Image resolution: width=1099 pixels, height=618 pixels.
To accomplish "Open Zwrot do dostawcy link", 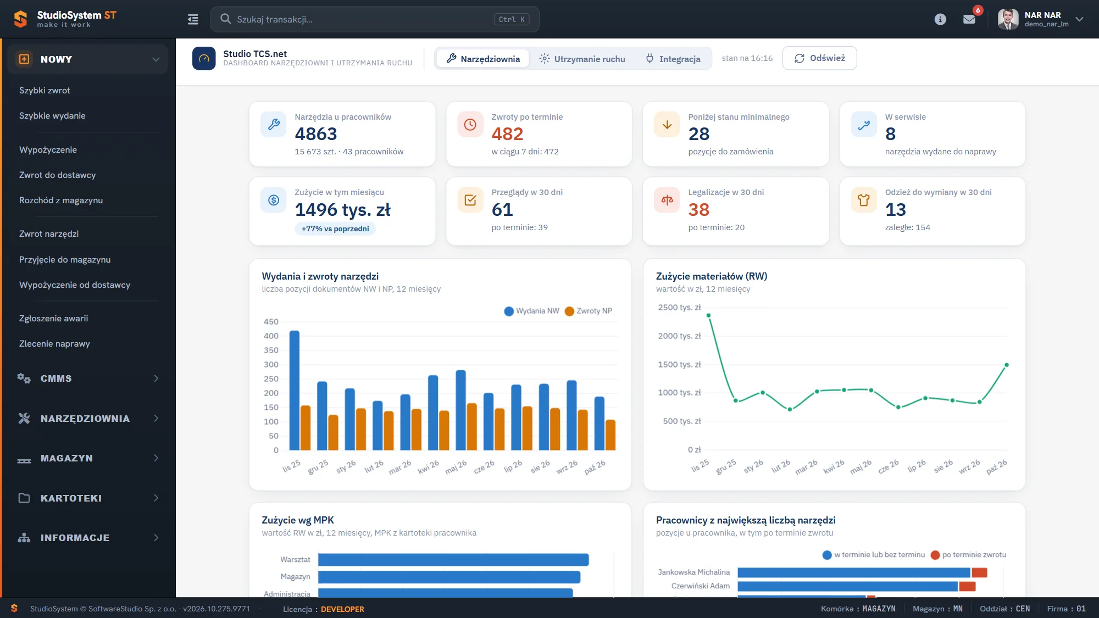I will pos(57,175).
